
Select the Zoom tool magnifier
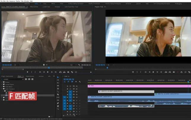tap(58, 109)
